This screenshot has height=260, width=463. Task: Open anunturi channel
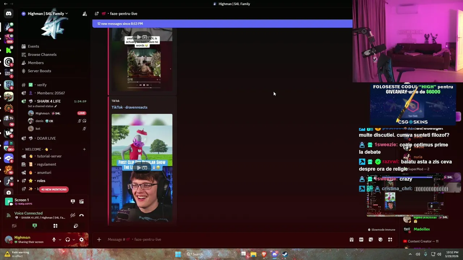(54, 173)
